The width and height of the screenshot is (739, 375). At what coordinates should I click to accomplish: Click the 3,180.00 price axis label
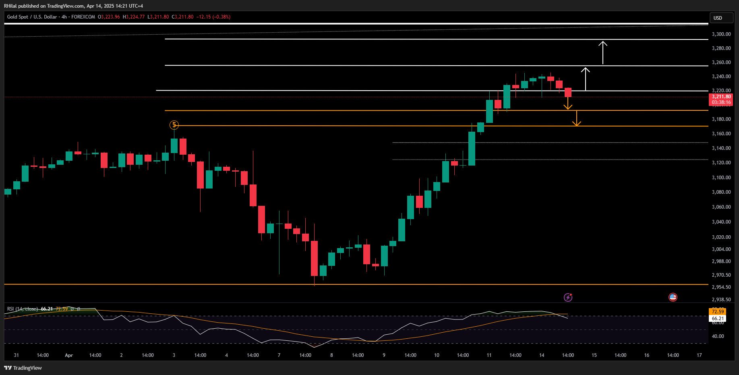tap(721, 119)
